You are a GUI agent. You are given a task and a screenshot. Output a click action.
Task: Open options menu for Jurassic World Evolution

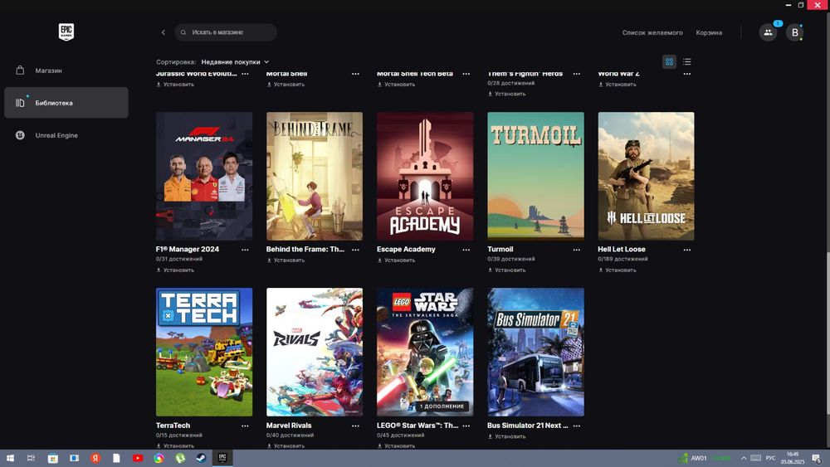pos(245,74)
